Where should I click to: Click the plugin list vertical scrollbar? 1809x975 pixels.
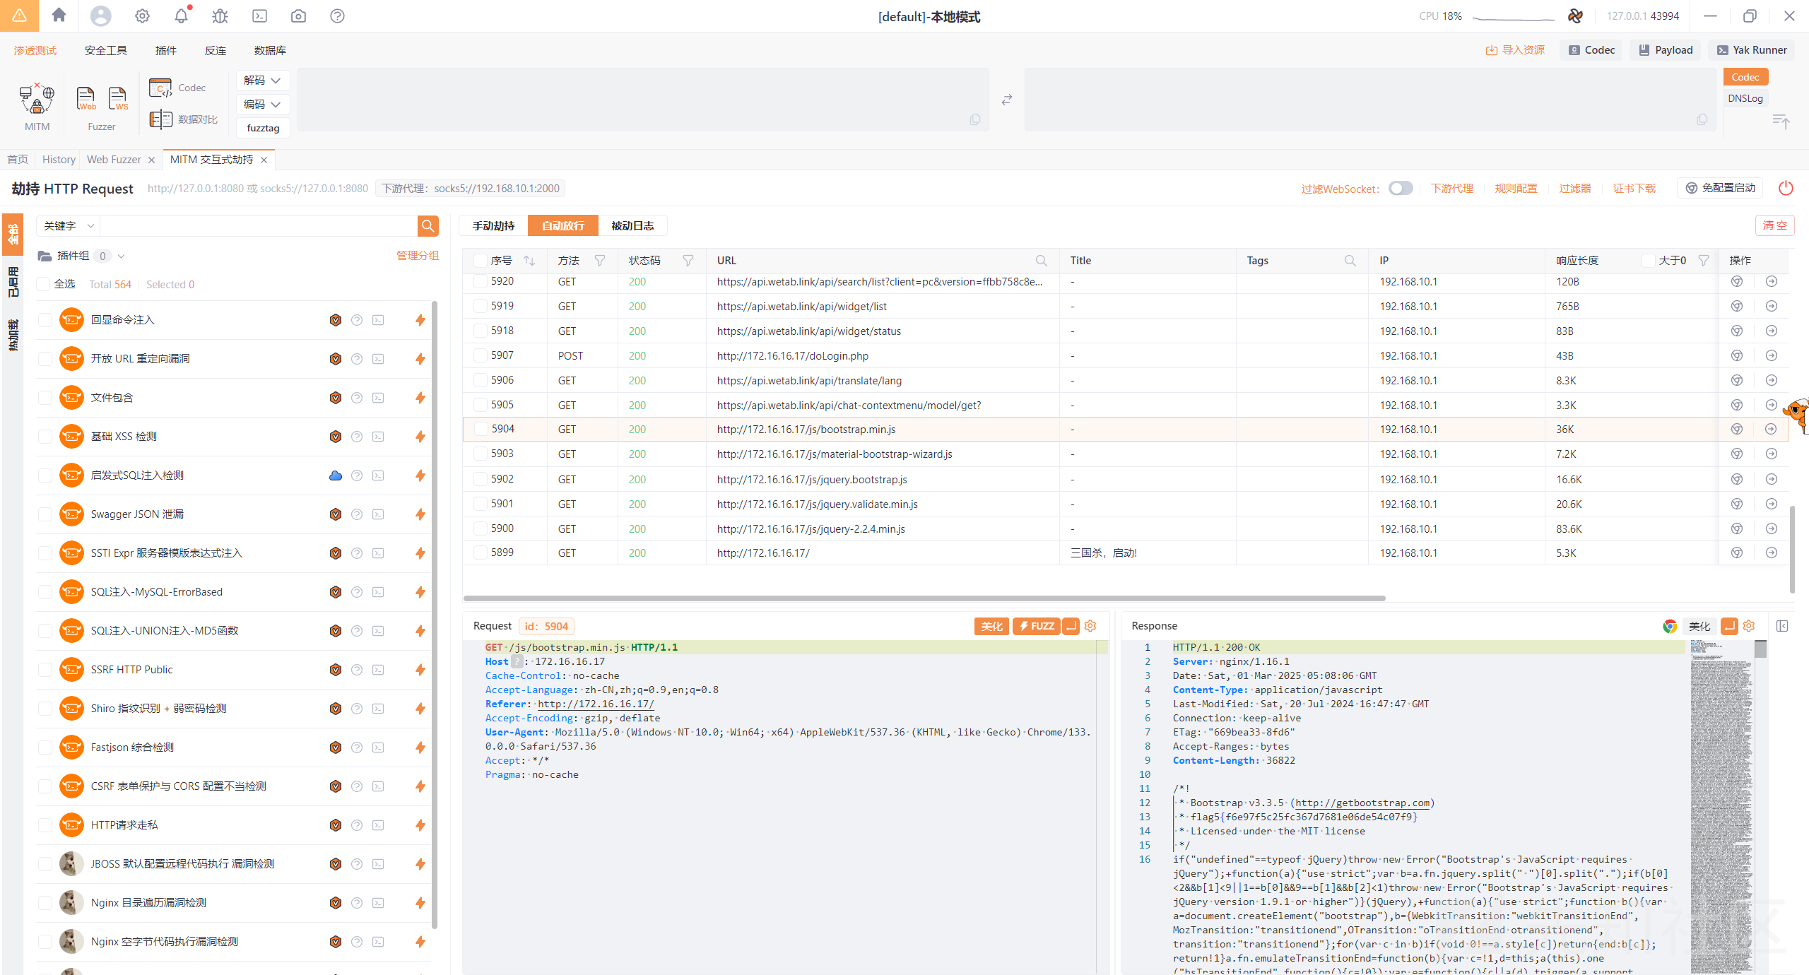point(435,615)
